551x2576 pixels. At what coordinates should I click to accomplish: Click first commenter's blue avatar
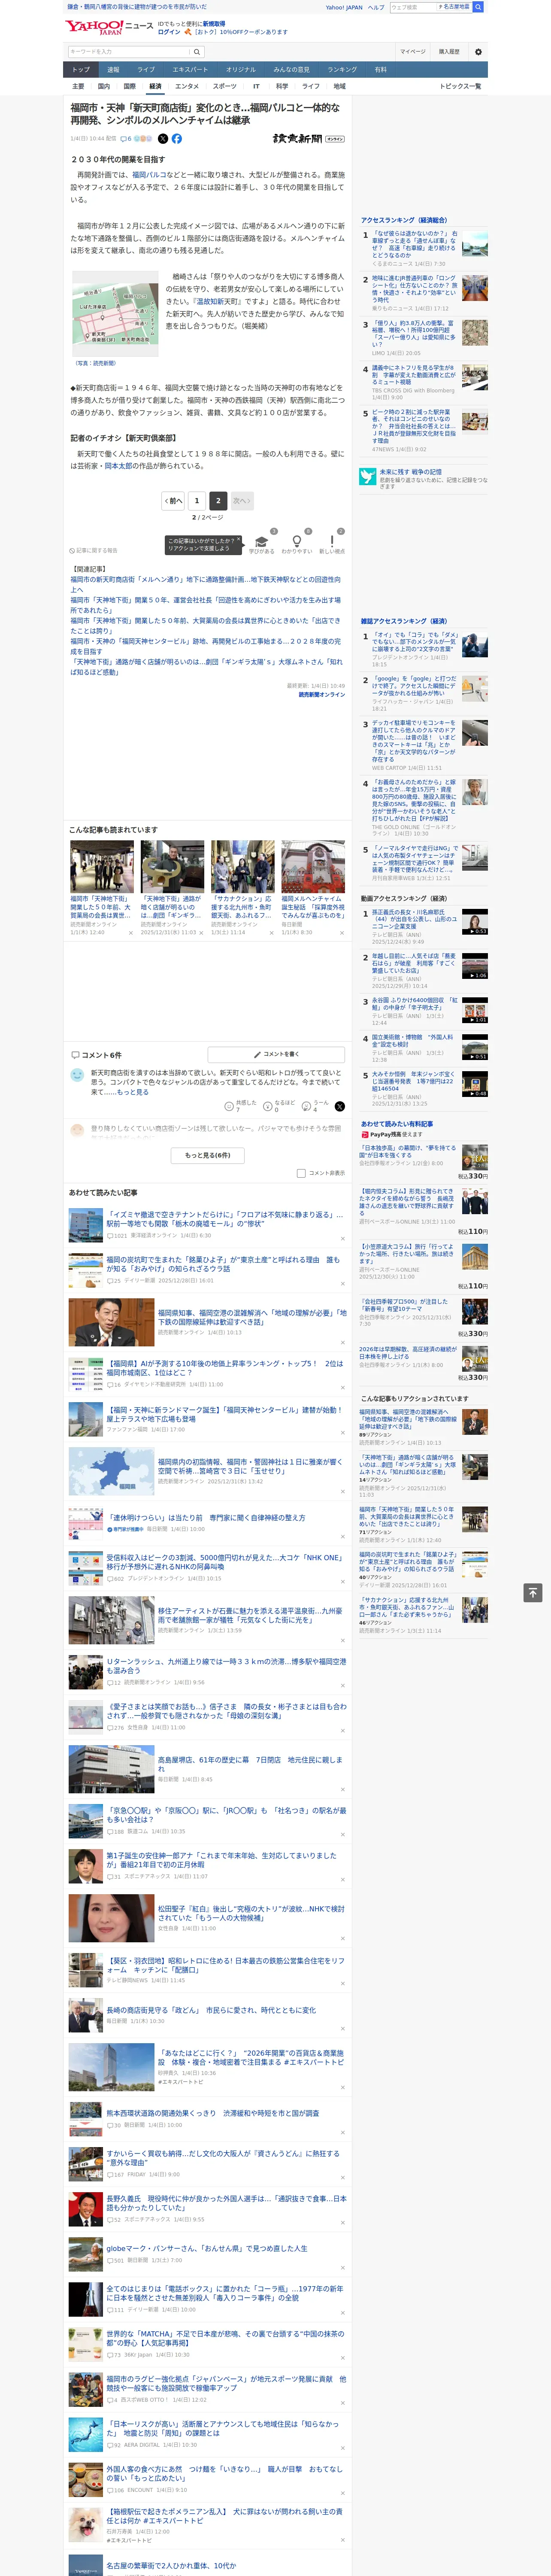[77, 1074]
